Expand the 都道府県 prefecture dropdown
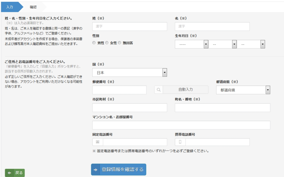This screenshot has width=284, height=177. point(243,90)
